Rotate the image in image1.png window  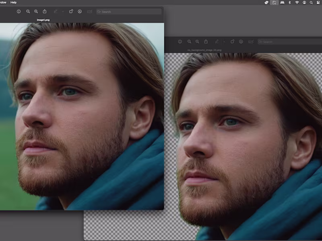tap(71, 12)
